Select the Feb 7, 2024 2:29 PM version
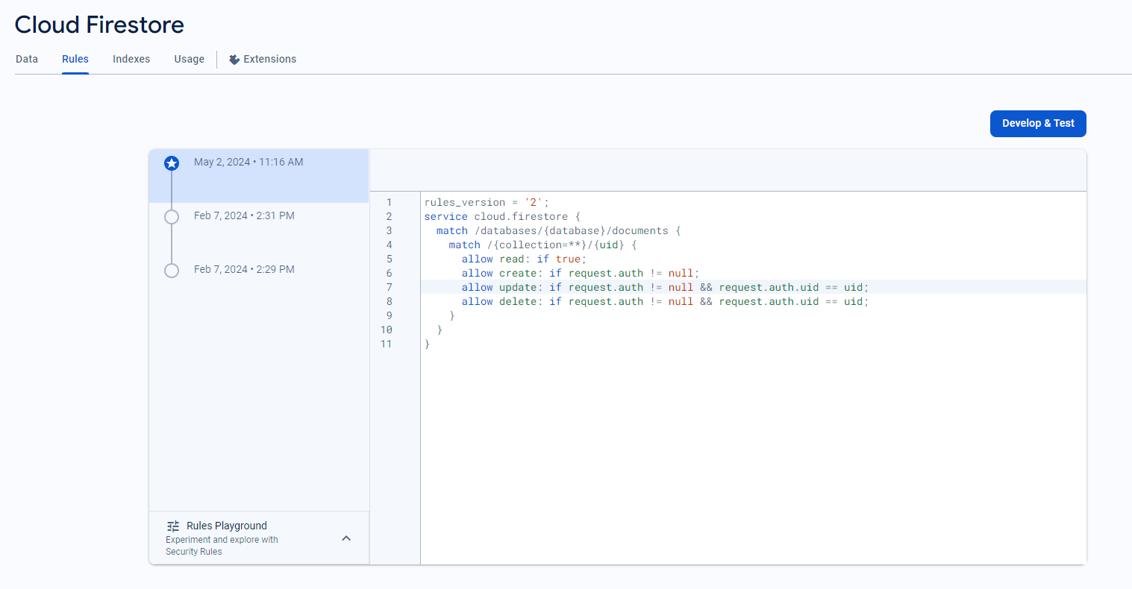Image resolution: width=1132 pixels, height=589 pixels. click(244, 270)
